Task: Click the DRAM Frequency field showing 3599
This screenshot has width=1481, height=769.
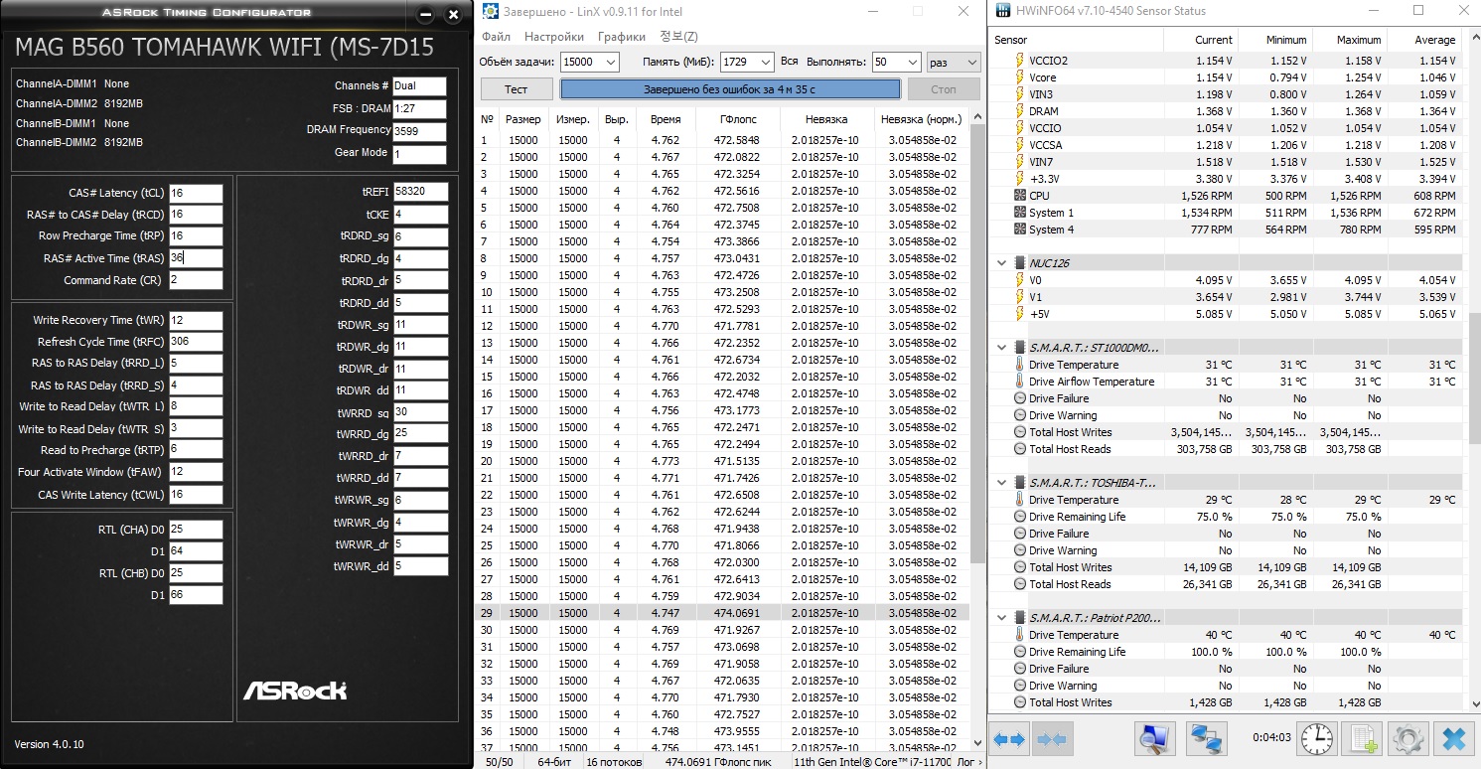Action: click(419, 130)
